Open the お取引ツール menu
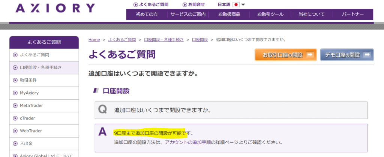The image size is (384, 157). coord(270,15)
